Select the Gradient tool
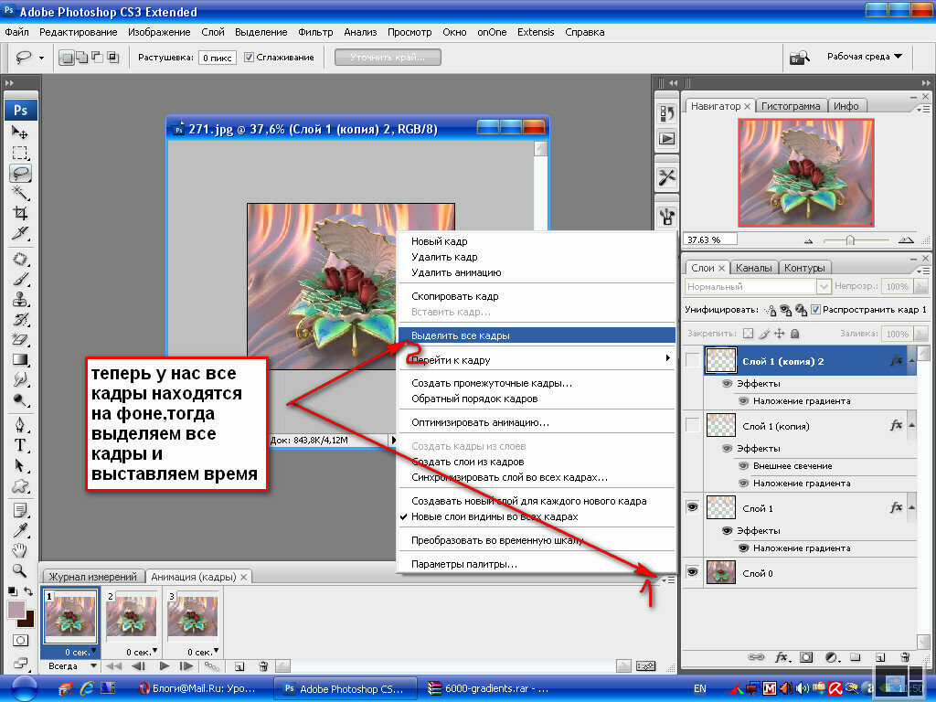The height and width of the screenshot is (702, 936). [x=20, y=359]
